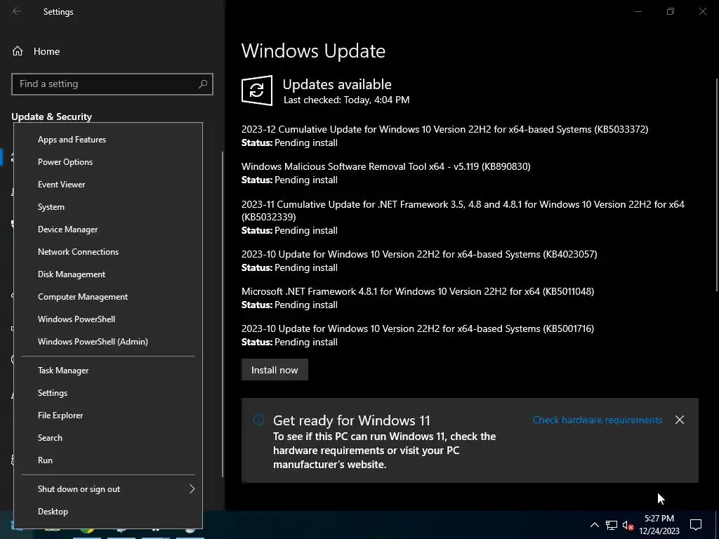Click the Get ready for Windows 11 title
This screenshot has width=719, height=539.
pyautogui.click(x=351, y=420)
